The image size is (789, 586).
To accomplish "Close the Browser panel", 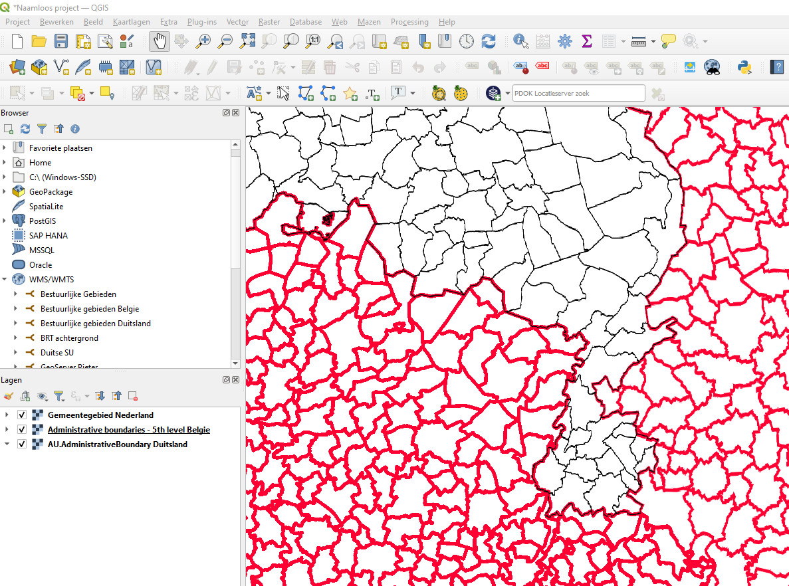I will pyautogui.click(x=235, y=113).
